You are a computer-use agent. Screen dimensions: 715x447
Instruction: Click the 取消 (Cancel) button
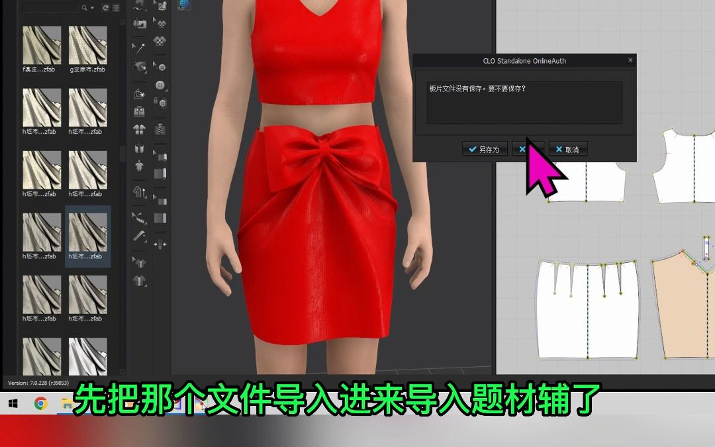pyautogui.click(x=568, y=149)
